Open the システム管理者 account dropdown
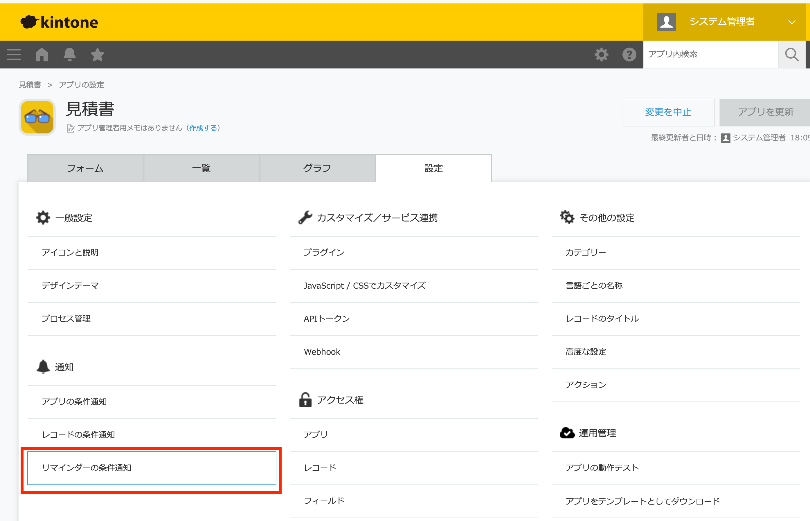Screen dimensions: 810x521 [x=722, y=21]
